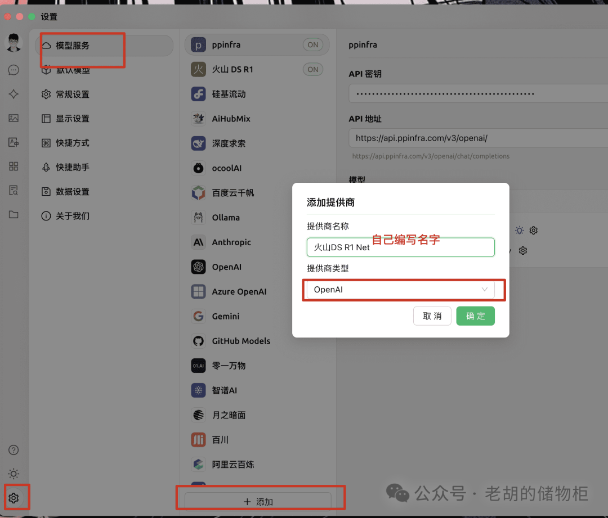Screen dimensions: 608x518
Task: Click the Gemini G logo
Action: click(x=198, y=316)
